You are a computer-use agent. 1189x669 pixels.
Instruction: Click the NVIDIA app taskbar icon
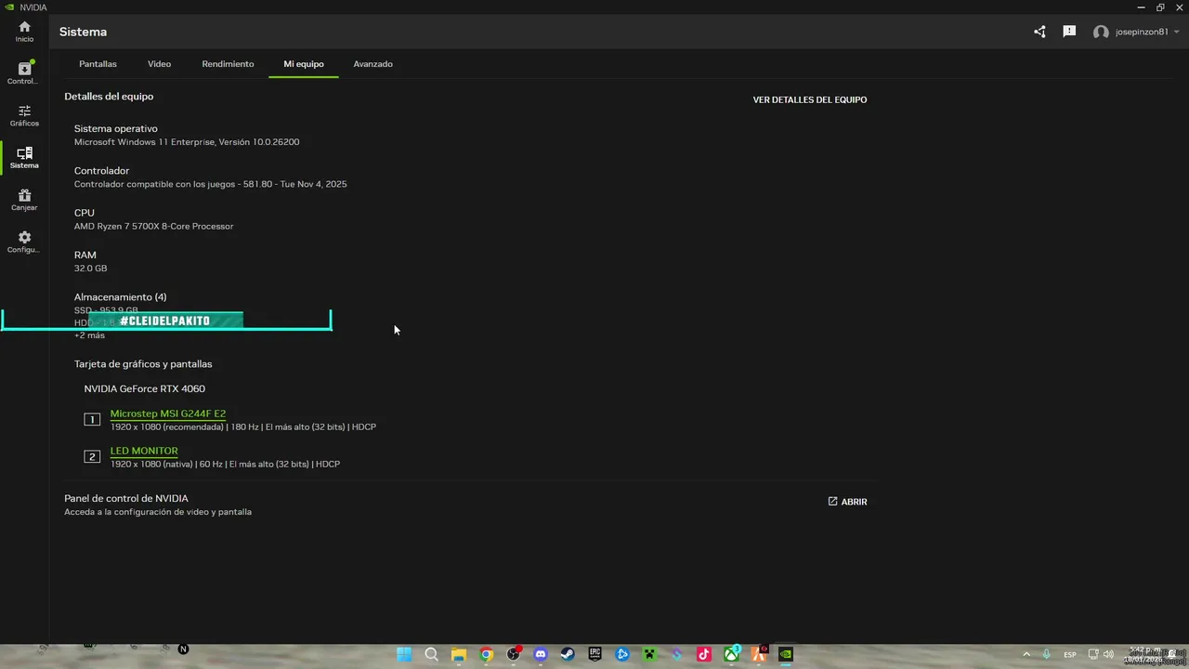[x=786, y=654]
